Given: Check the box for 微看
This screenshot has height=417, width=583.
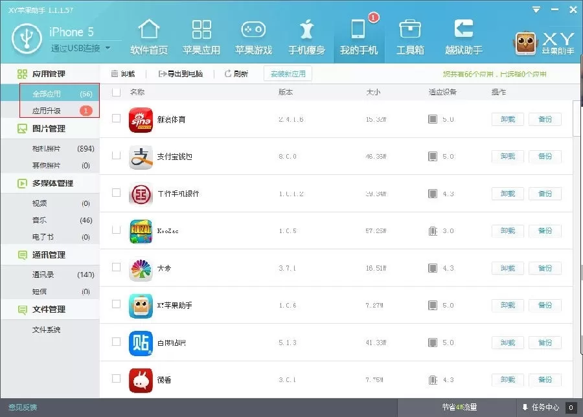Looking at the screenshot, I should point(117,379).
